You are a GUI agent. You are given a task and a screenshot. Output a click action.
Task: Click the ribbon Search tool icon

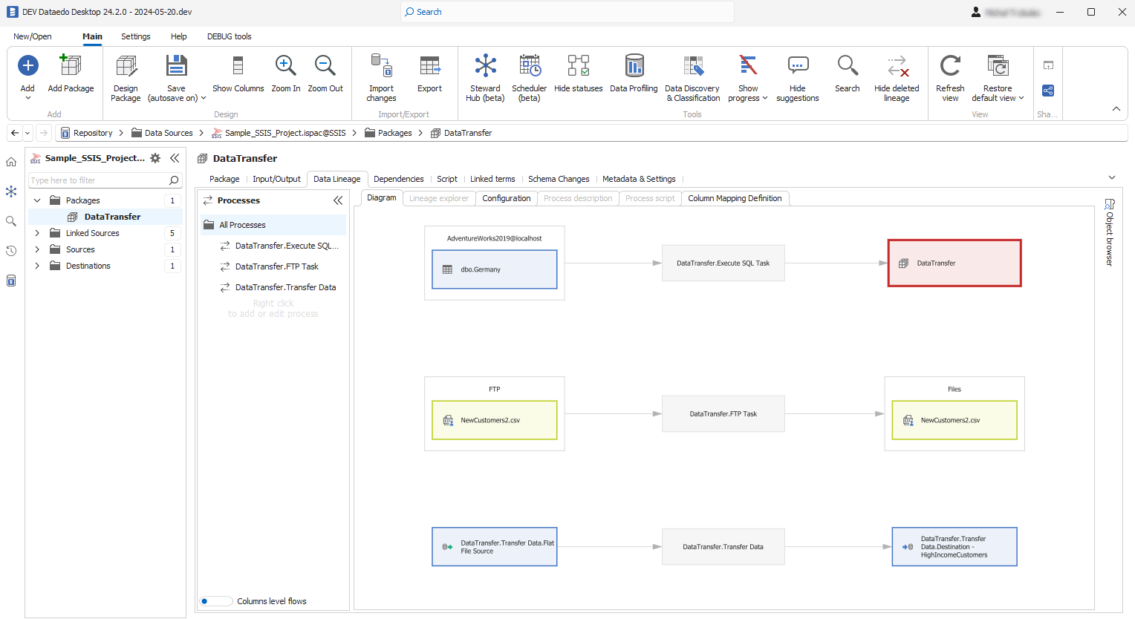[847, 65]
